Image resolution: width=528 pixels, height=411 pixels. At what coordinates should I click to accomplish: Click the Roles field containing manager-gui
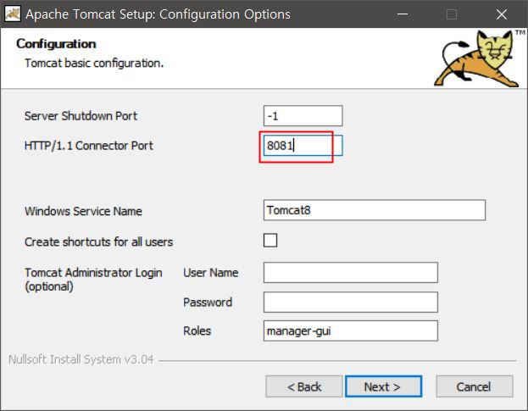(x=351, y=330)
